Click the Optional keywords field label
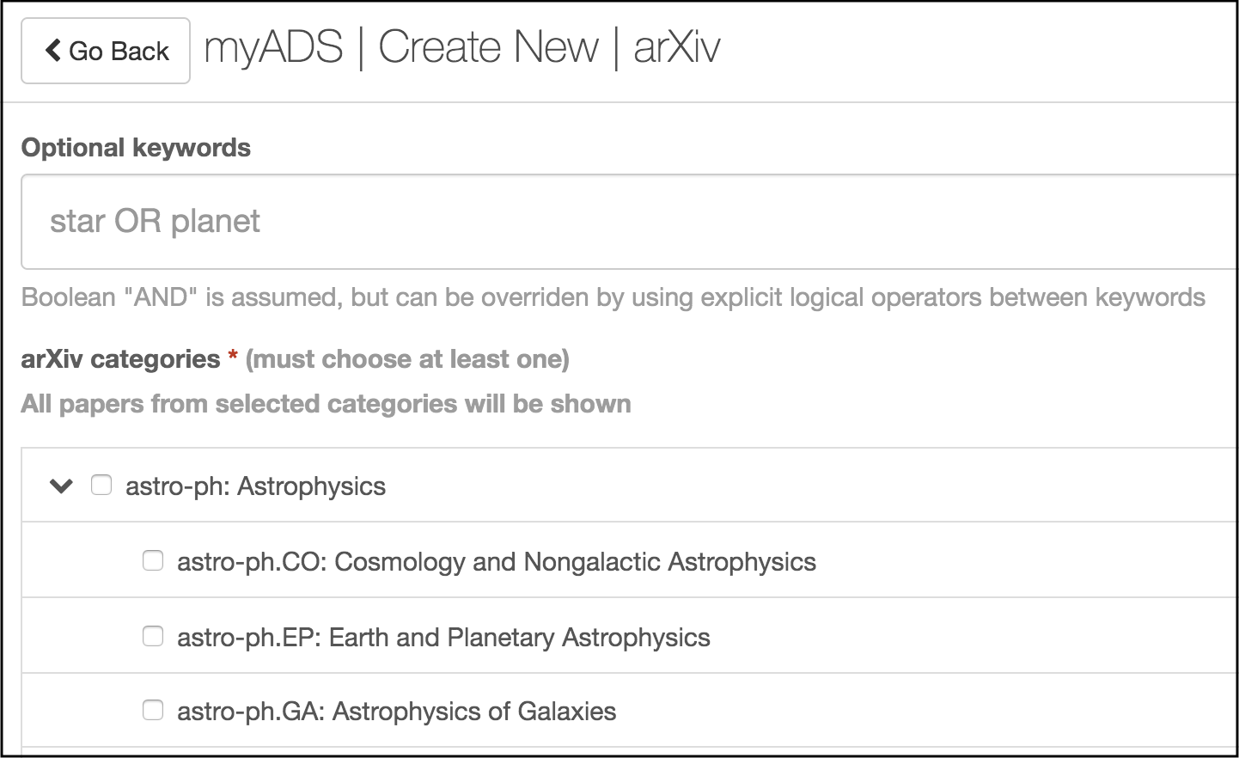Image resolution: width=1239 pixels, height=758 pixels. pyautogui.click(x=136, y=148)
